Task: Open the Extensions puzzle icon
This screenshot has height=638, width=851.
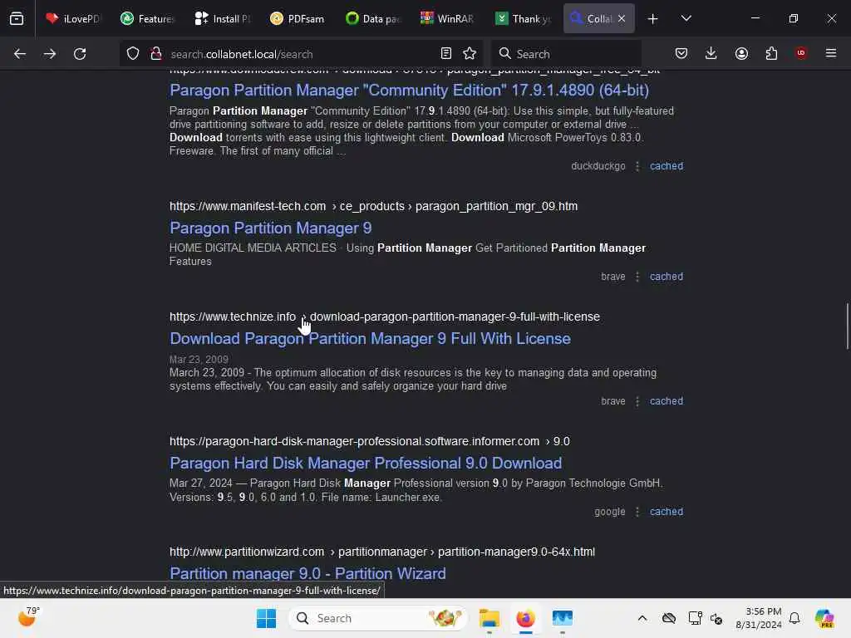Action: click(x=771, y=53)
